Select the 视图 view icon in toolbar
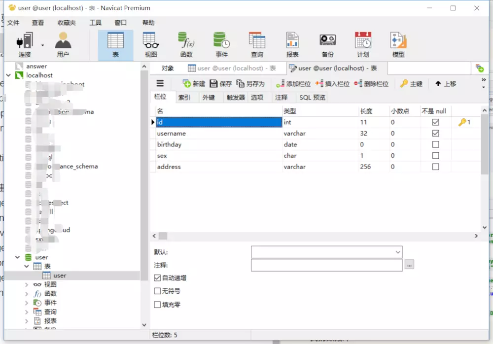Image resolution: width=493 pixels, height=344 pixels. tap(151, 45)
